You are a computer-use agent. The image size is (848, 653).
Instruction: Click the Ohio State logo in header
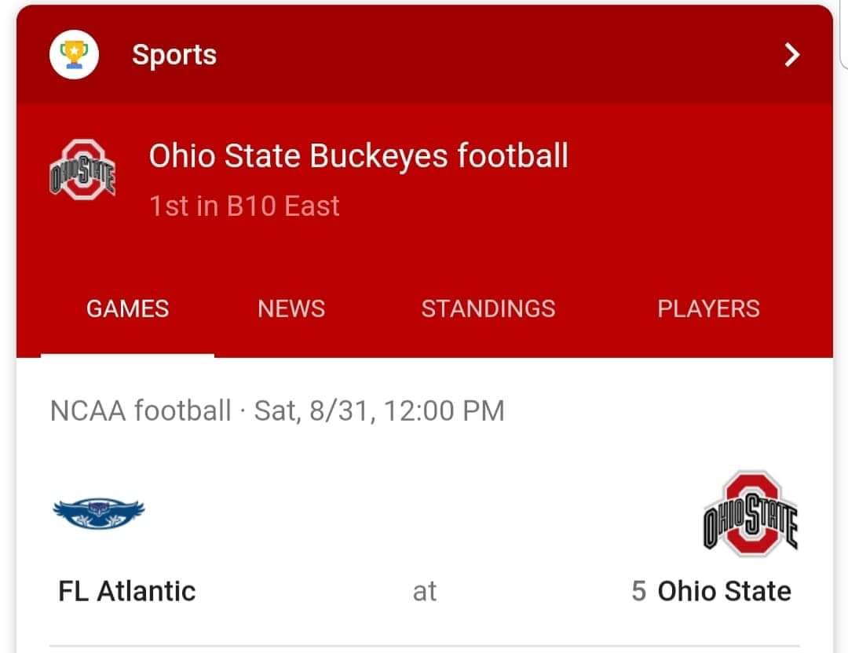coord(82,170)
